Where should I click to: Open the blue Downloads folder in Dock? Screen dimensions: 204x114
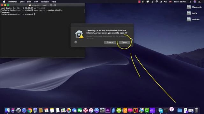point(180,111)
